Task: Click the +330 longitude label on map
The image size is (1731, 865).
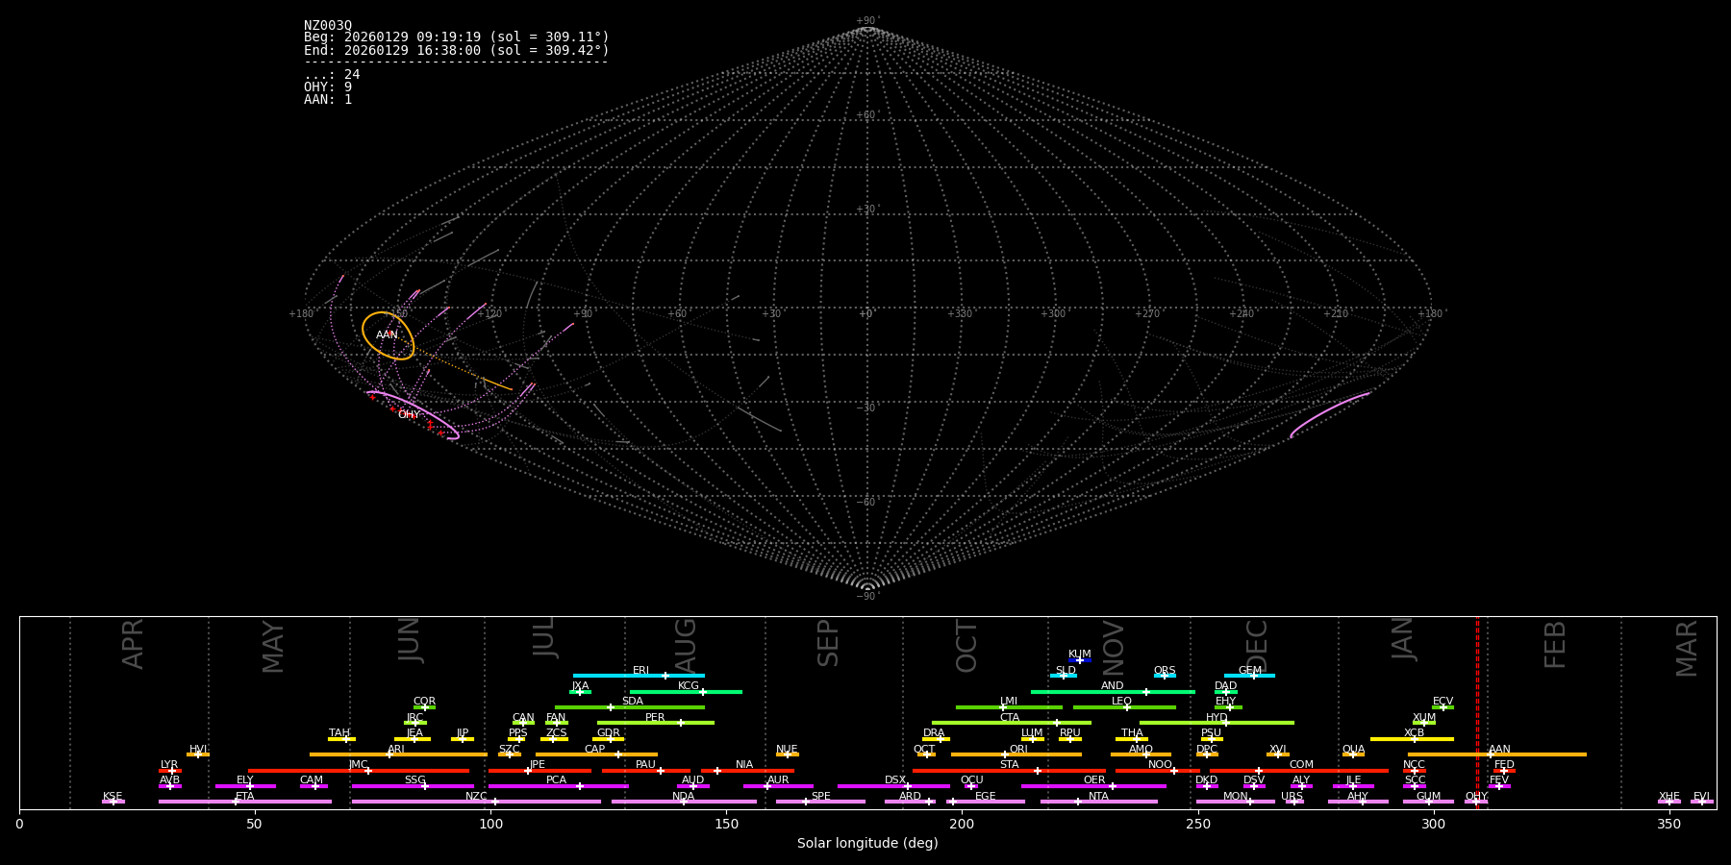Action: [x=959, y=314]
